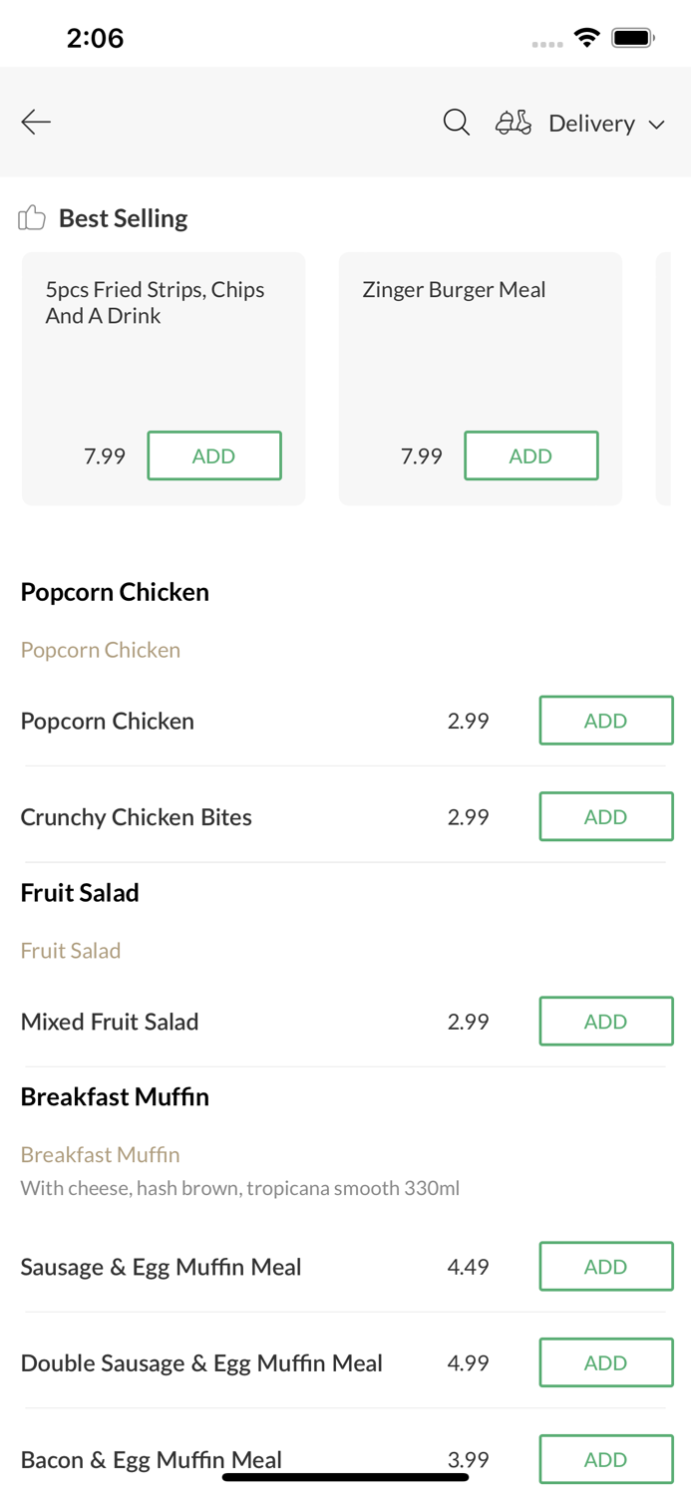This screenshot has width=691, height=1495.
Task: Open search with the magnifier icon
Action: coord(456,122)
